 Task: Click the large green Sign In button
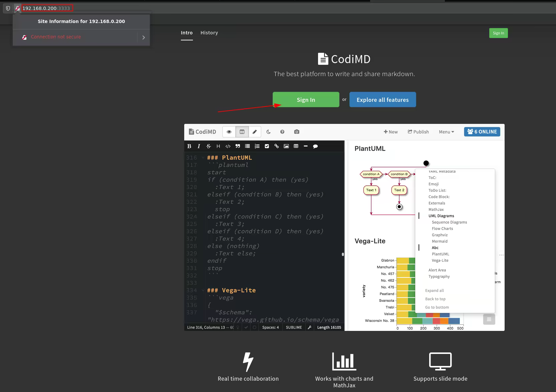click(306, 100)
